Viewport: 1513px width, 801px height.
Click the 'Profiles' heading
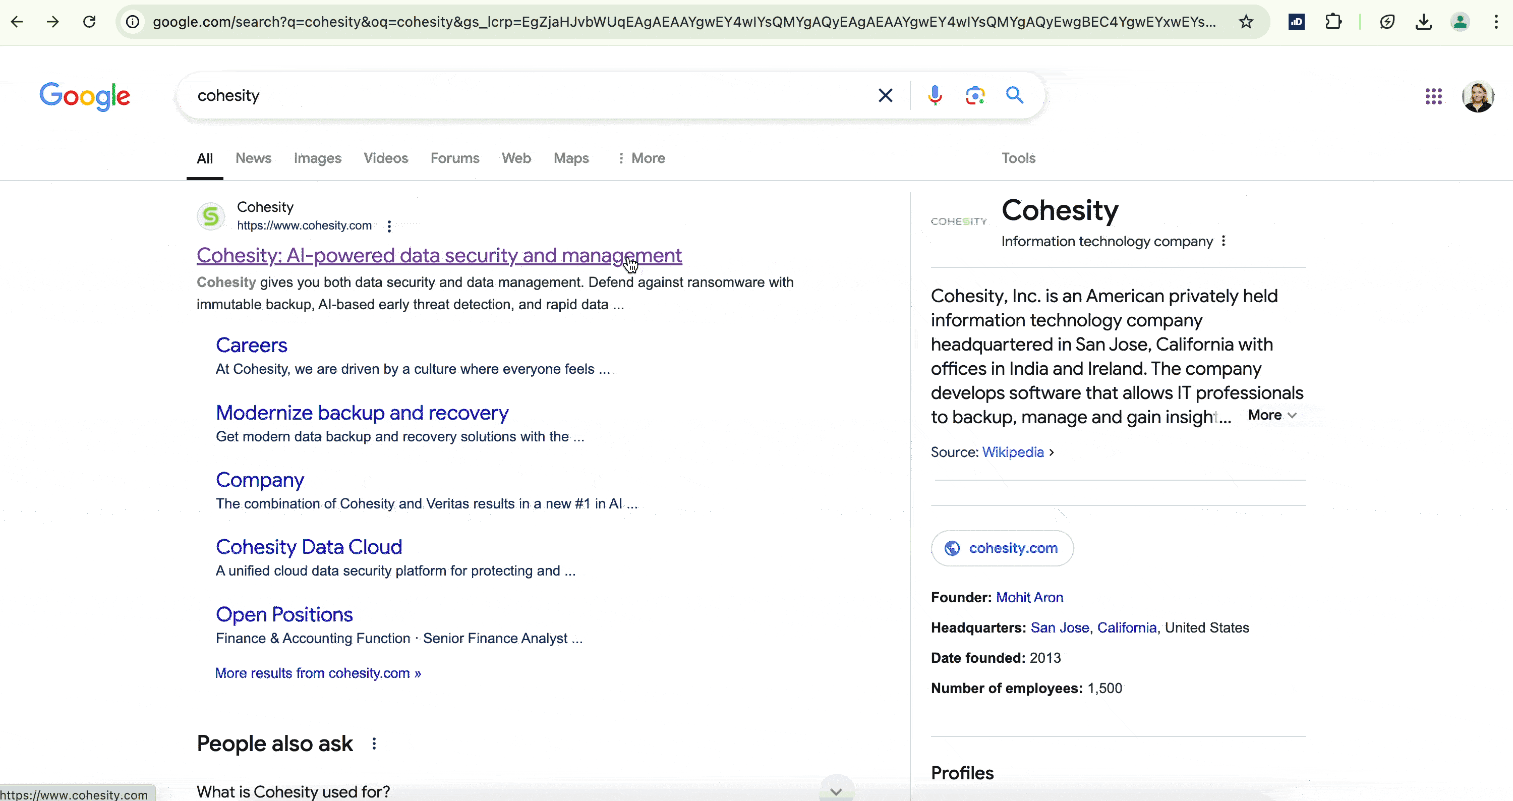[x=962, y=773]
